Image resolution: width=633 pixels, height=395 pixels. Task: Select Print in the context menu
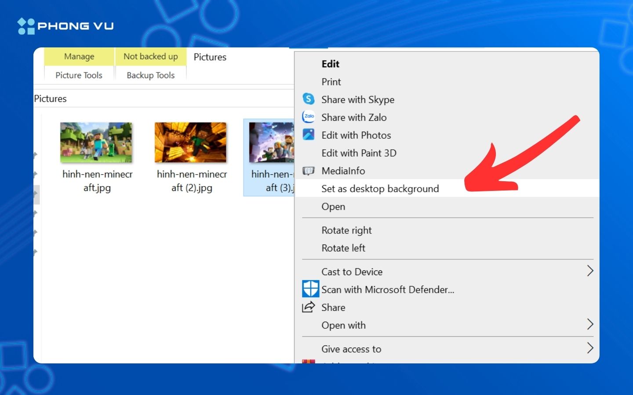point(331,82)
